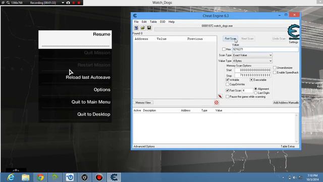Click the scan Value input field
The height and width of the screenshot is (182, 323).
point(265,50)
